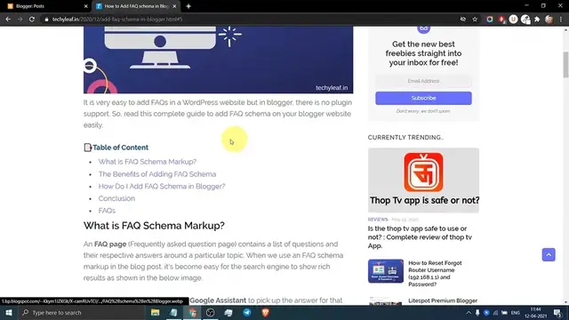Select the How to Add FAQ schema tab
The height and width of the screenshot is (320, 569).
tap(136, 6)
